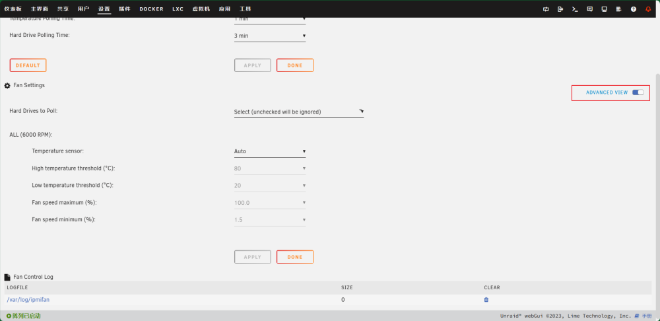Click the DEFAULT button

click(x=28, y=65)
